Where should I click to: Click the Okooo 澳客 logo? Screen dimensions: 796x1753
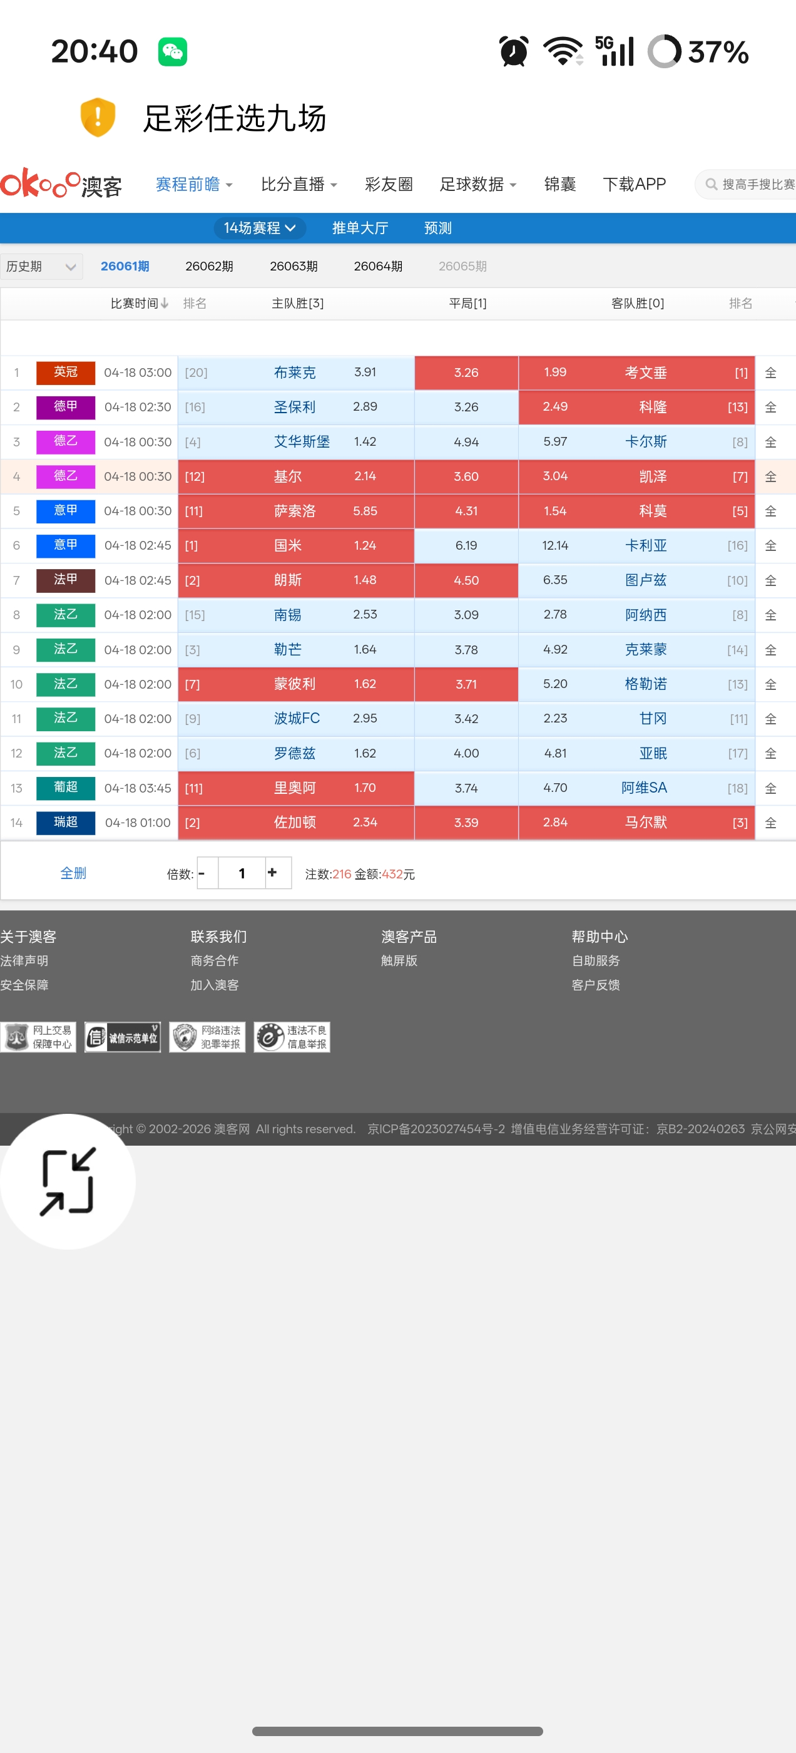[x=61, y=183]
